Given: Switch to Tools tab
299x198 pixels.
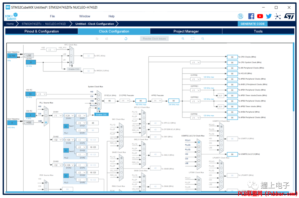Looking at the screenshot, I should 258,31.
